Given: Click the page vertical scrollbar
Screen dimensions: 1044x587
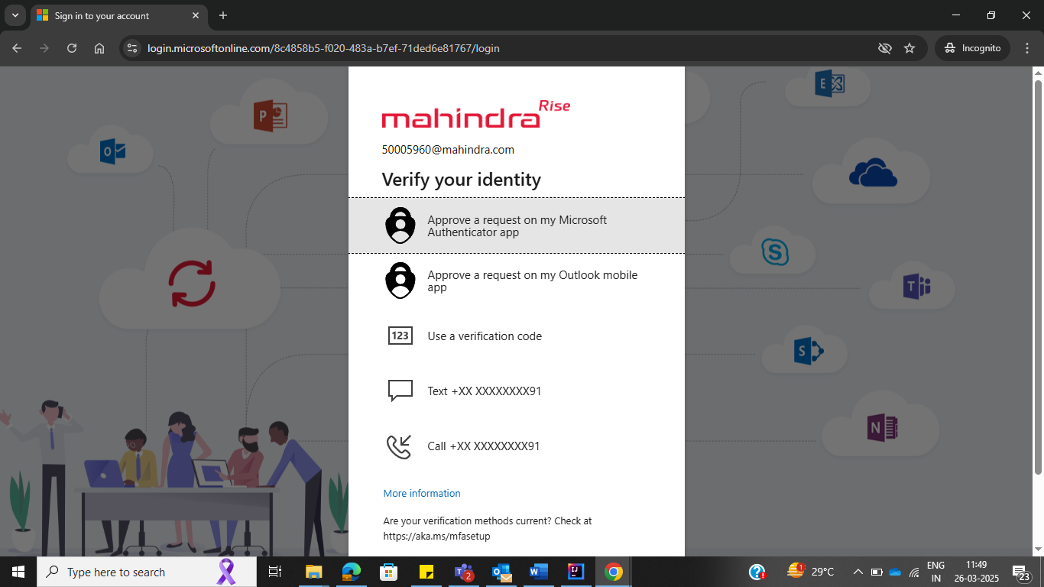Looking at the screenshot, I should point(1038,277).
